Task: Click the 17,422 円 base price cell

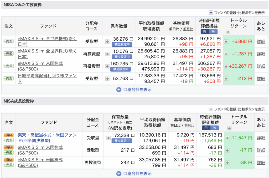Action: coord(183,76)
